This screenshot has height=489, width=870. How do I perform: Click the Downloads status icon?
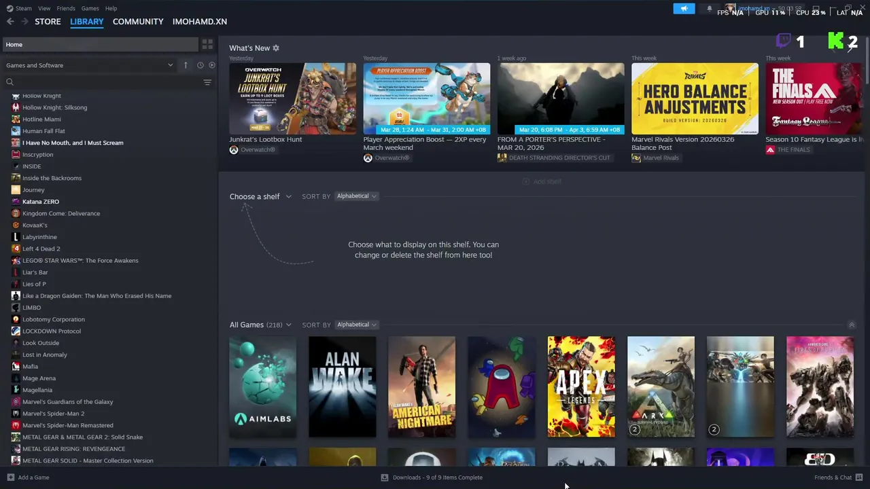385,477
